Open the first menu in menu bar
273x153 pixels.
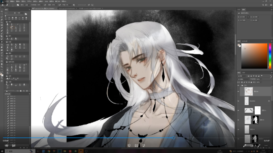pyautogui.click(x=7, y=1)
